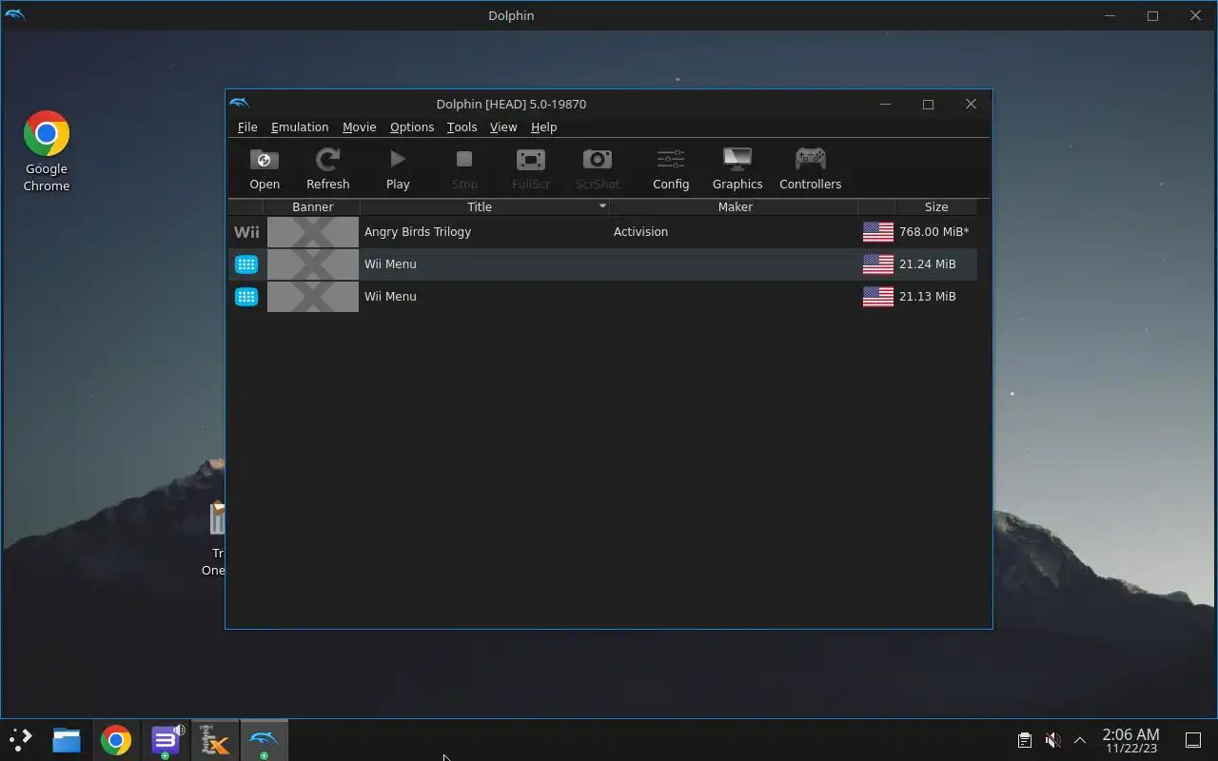This screenshot has height=761, width=1218.
Task: Open Graphics settings
Action: tap(737, 169)
